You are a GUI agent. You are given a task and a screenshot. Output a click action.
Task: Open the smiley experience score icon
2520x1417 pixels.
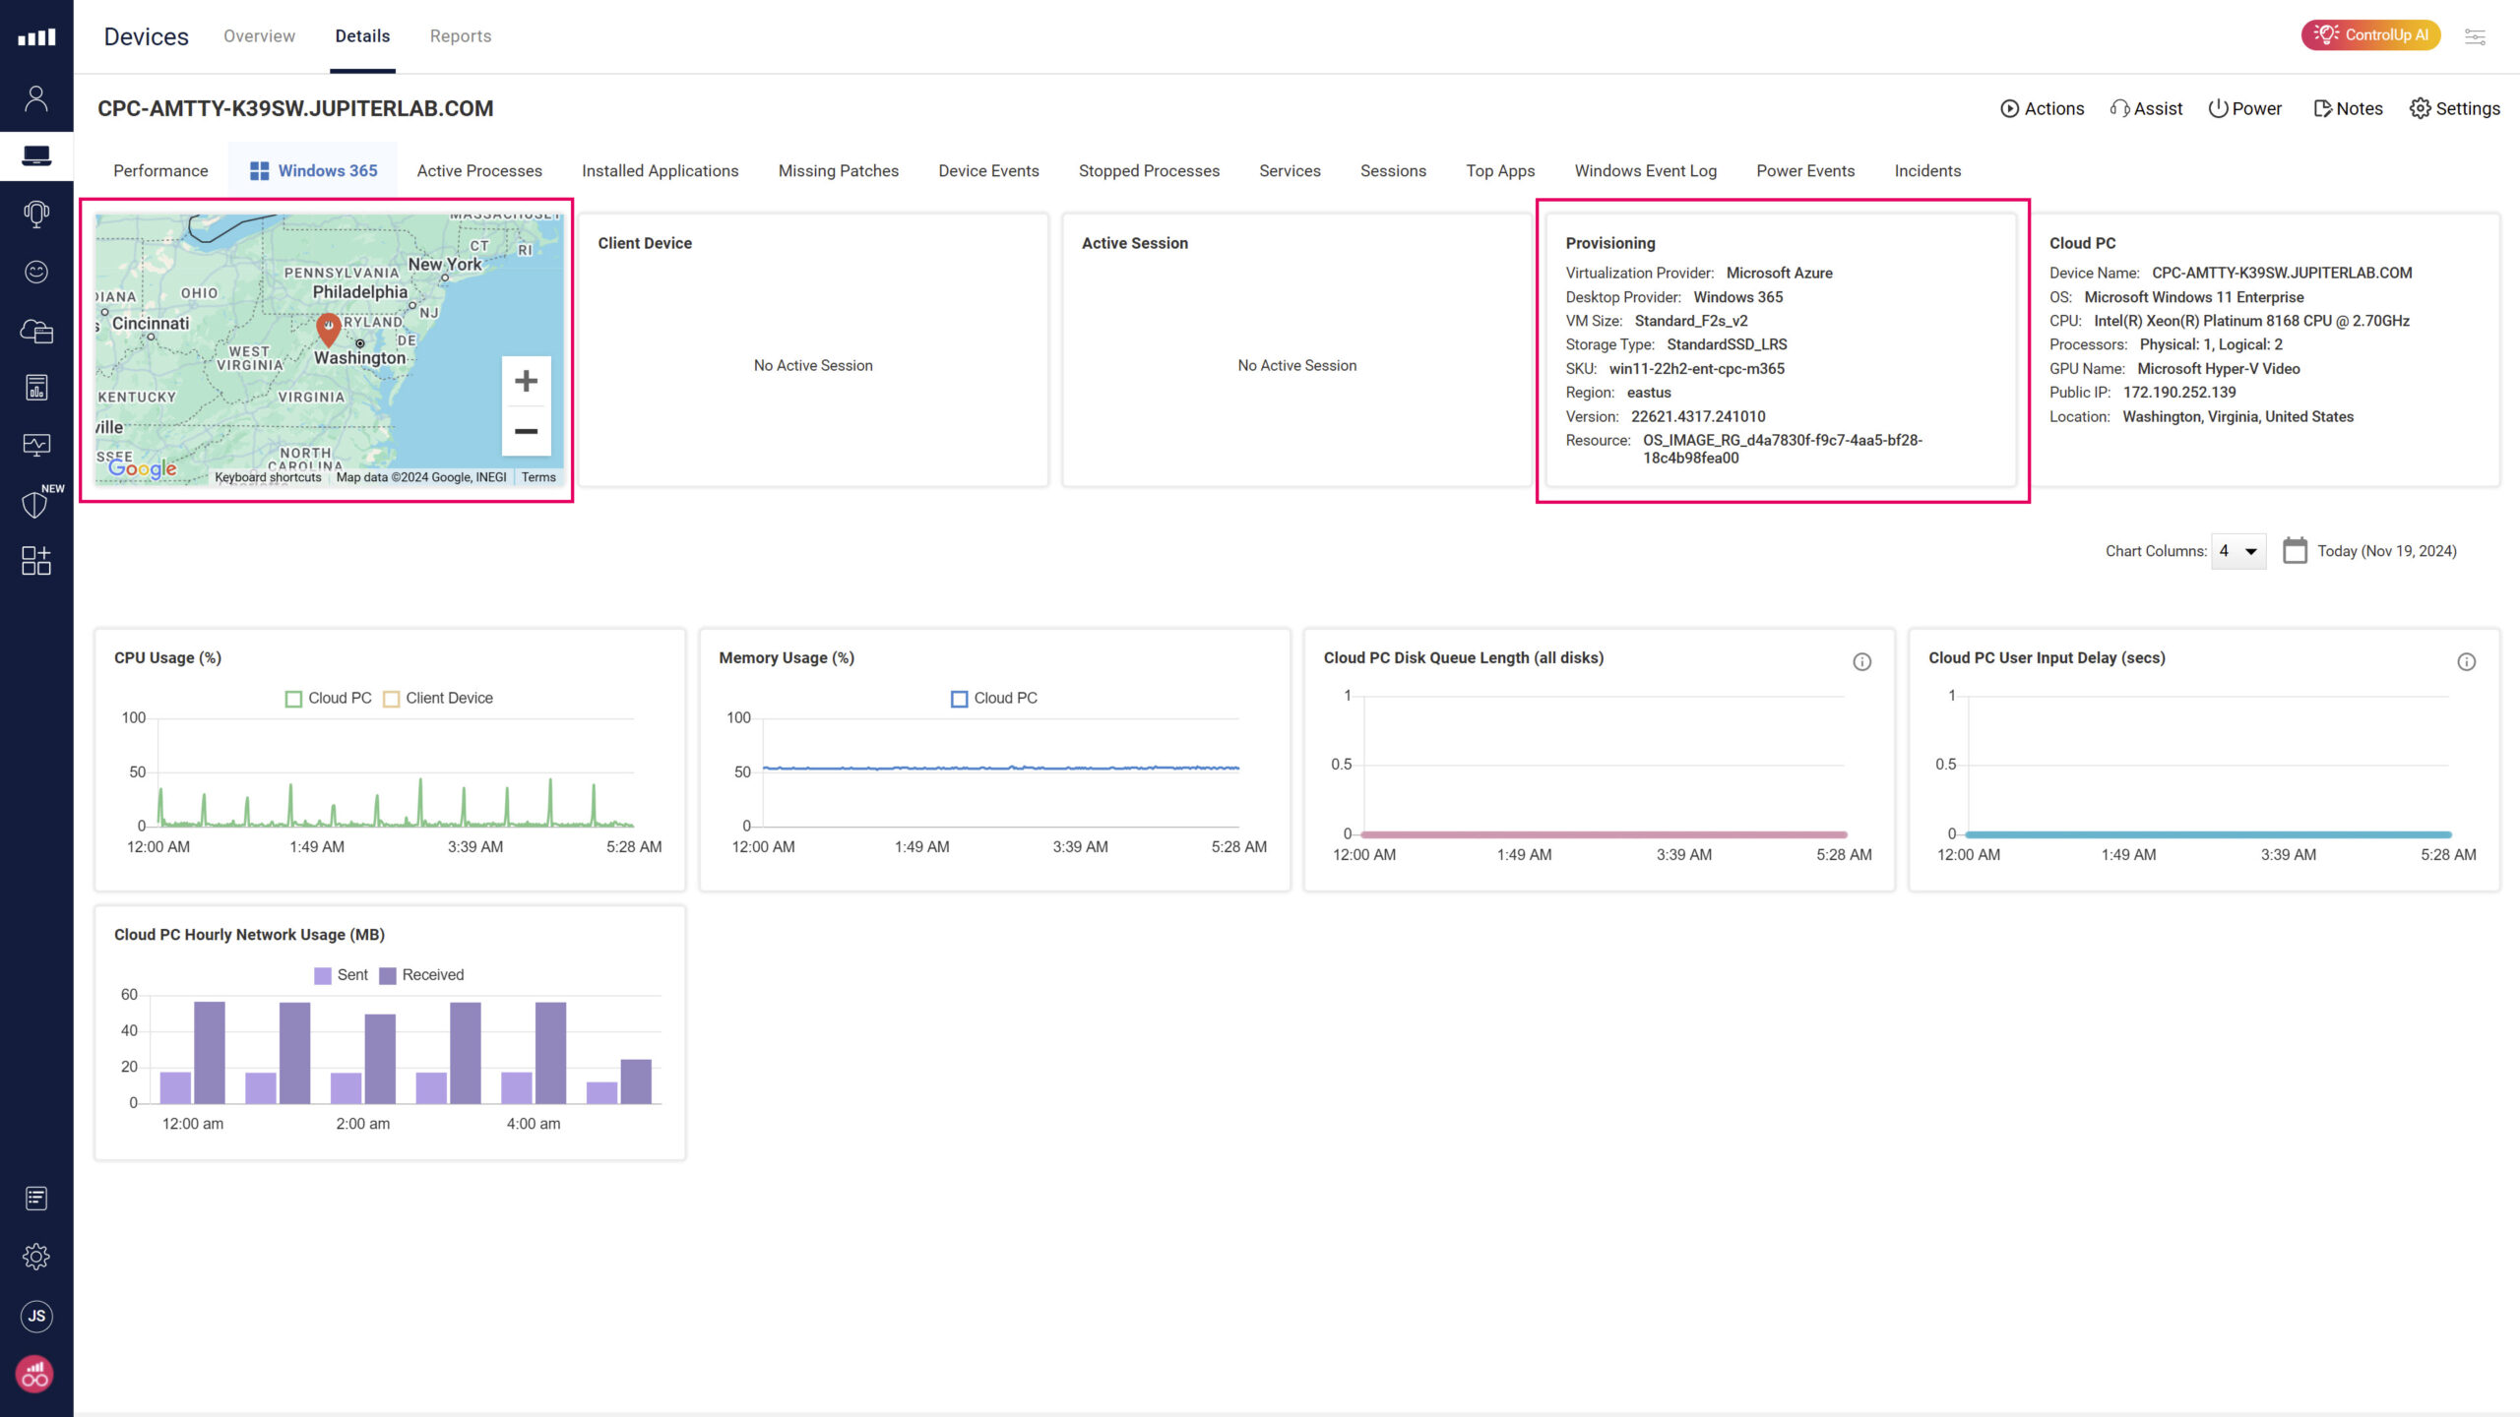pos(36,272)
